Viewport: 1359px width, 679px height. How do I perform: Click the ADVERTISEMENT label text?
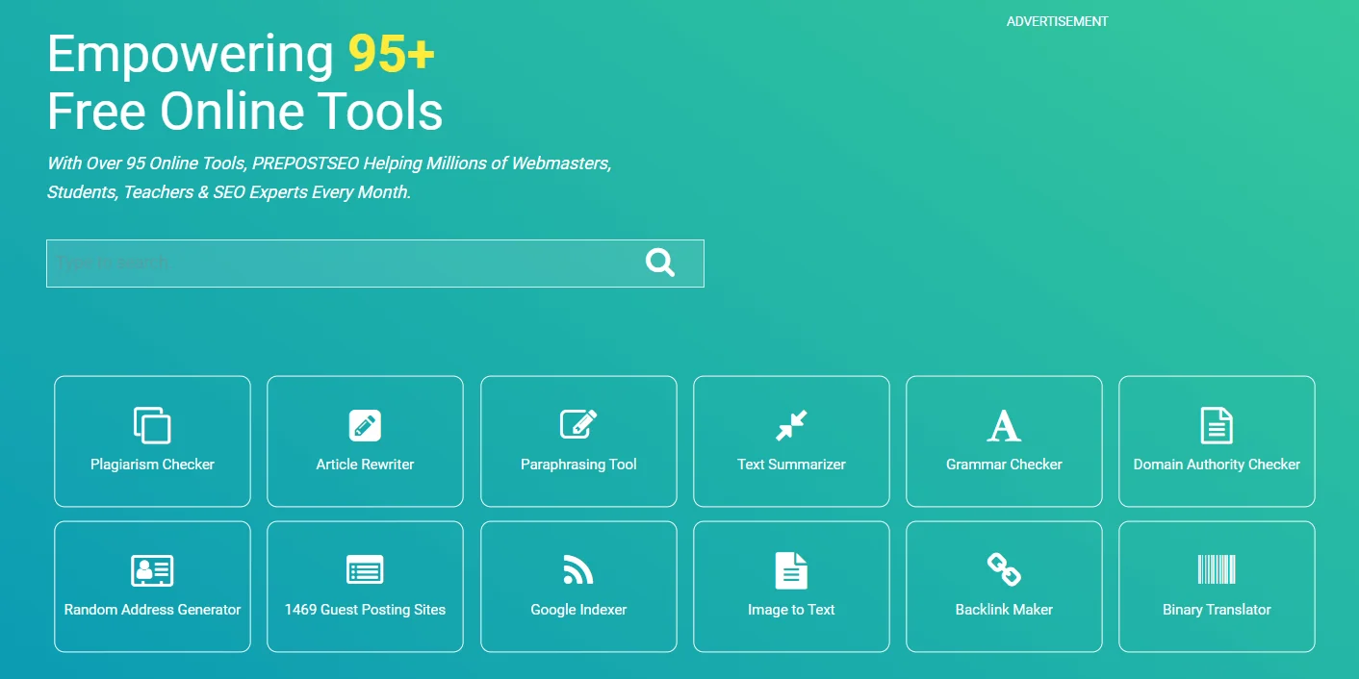click(1057, 21)
